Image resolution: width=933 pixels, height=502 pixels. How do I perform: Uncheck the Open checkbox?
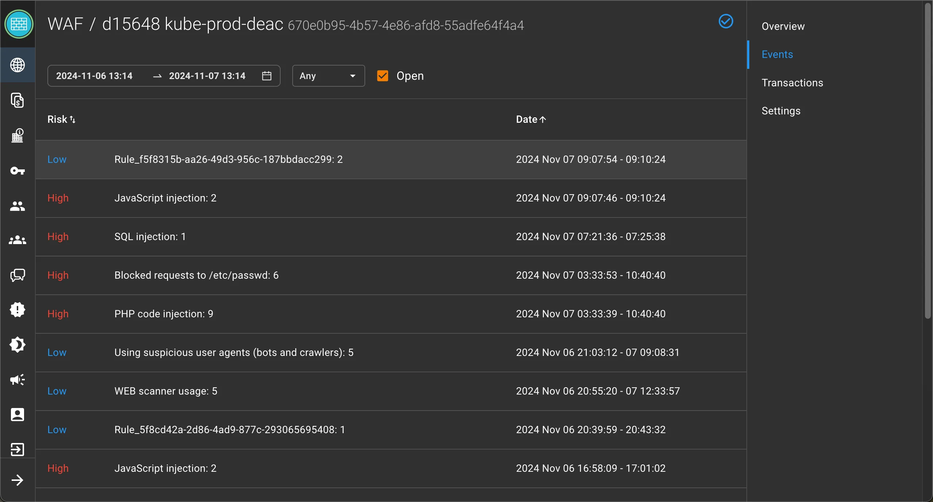pyautogui.click(x=382, y=76)
